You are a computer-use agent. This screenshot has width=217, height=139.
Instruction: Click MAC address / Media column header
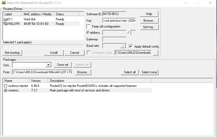38,14
